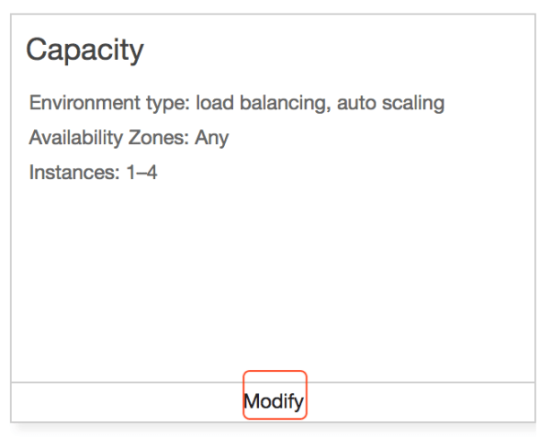Click the Availability Zones: Any text
This screenshot has width=551, height=438.
[128, 138]
